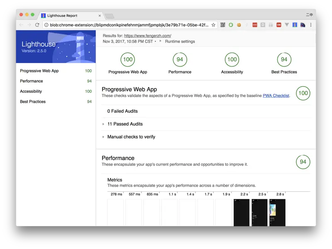Jump to Best Practices in sidebar
The width and height of the screenshot is (332, 249).
tap(56, 102)
